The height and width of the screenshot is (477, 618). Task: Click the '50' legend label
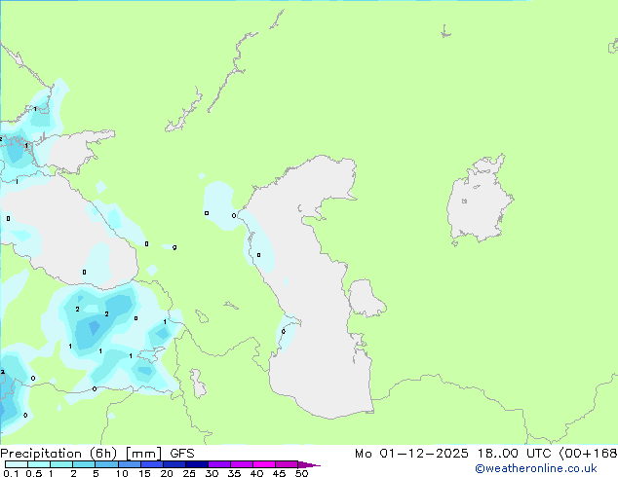(x=301, y=473)
